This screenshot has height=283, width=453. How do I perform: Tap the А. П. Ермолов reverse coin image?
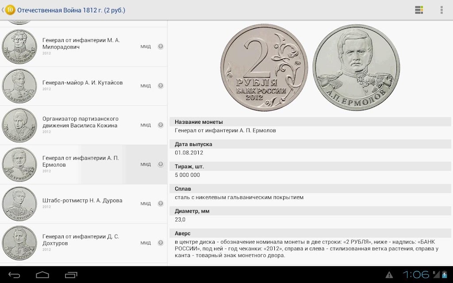356,67
